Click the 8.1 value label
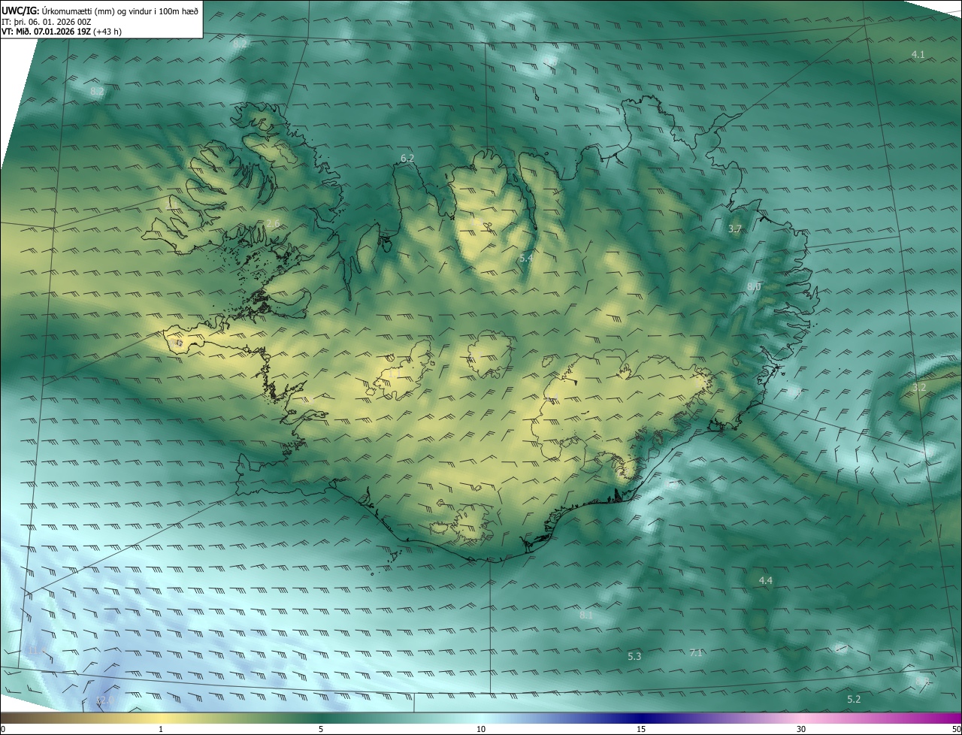962x735 pixels. pyautogui.click(x=586, y=616)
